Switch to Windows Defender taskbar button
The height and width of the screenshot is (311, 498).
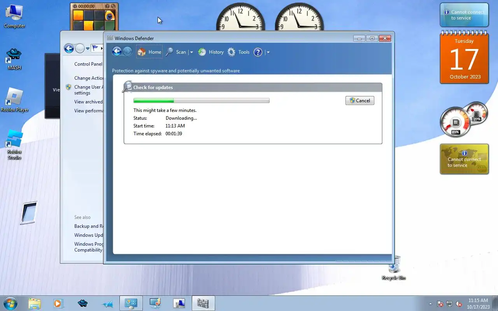click(203, 303)
